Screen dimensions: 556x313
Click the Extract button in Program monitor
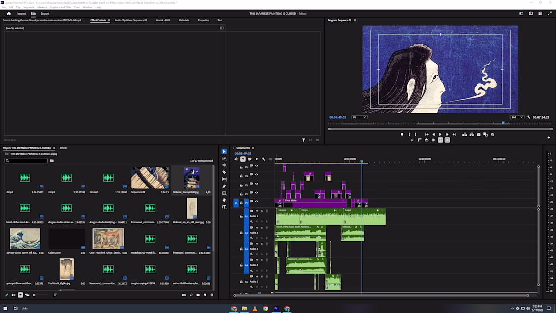tap(472, 135)
